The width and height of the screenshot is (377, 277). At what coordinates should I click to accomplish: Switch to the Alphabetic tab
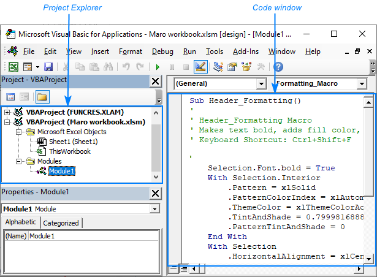[x=21, y=222]
